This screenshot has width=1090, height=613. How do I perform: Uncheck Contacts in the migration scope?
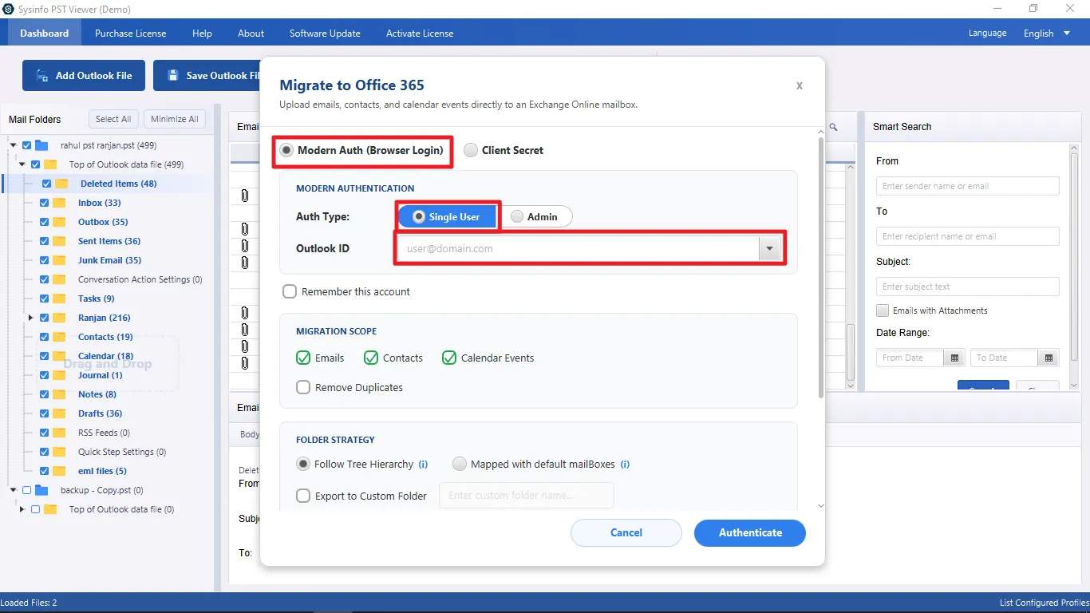(371, 358)
